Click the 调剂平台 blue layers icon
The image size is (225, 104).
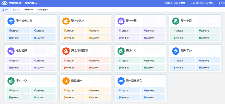pos(176,51)
